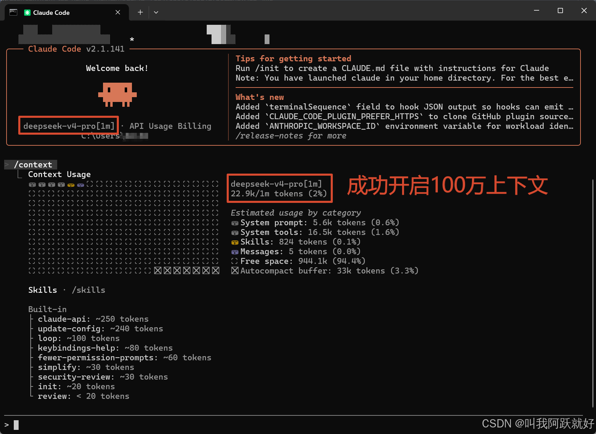Click the 'Free space: 944.1k' line
Screen dimensions: 596x434
pyautogui.click(x=303, y=261)
